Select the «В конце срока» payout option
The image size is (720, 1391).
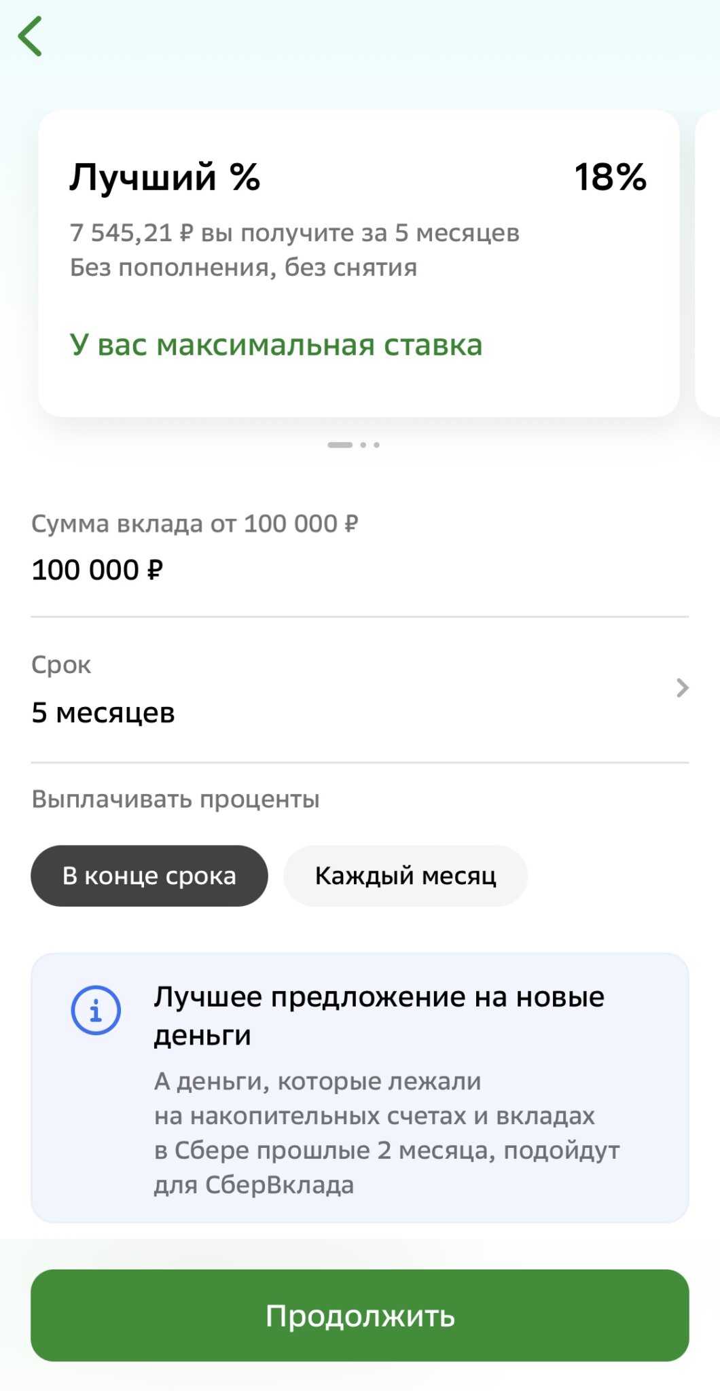point(149,875)
